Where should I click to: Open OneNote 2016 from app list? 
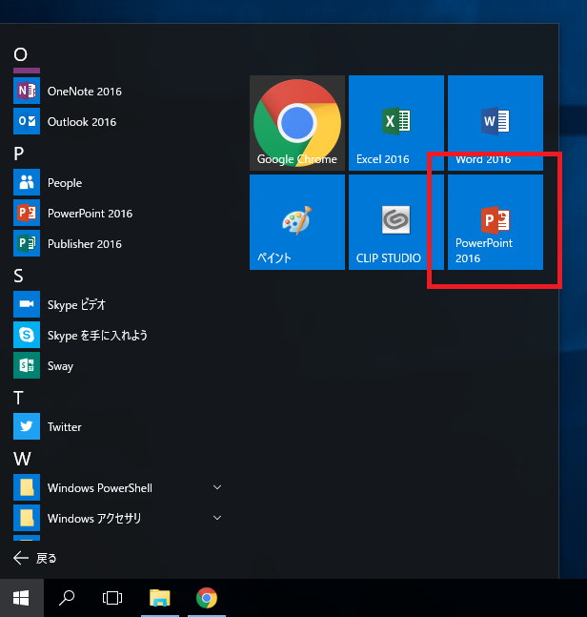click(84, 92)
